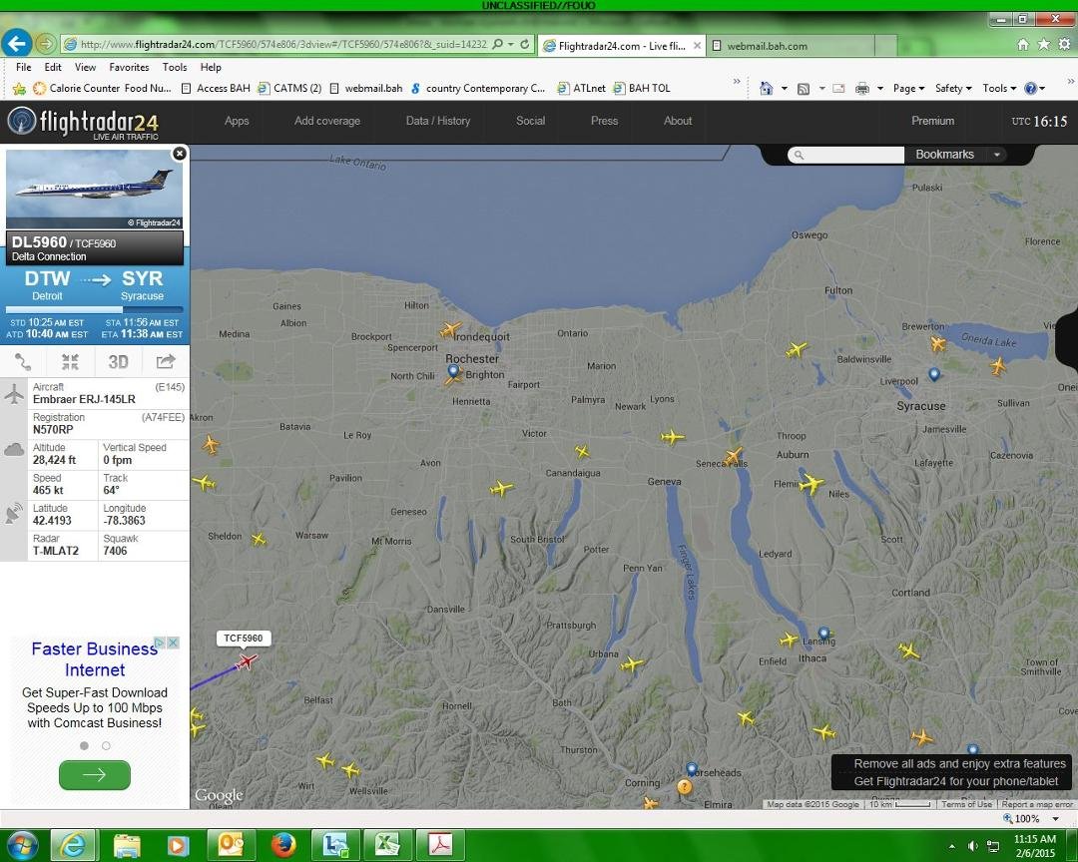Open the Apps navigation item
This screenshot has width=1078, height=862.
[237, 121]
